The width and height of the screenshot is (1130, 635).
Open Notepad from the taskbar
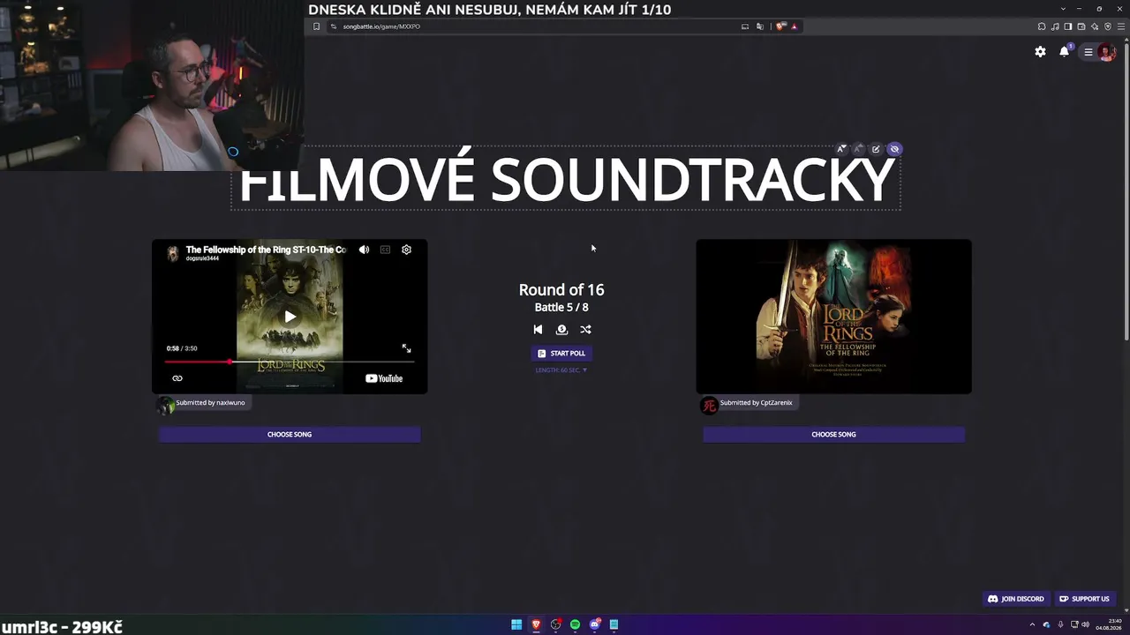pos(614,624)
